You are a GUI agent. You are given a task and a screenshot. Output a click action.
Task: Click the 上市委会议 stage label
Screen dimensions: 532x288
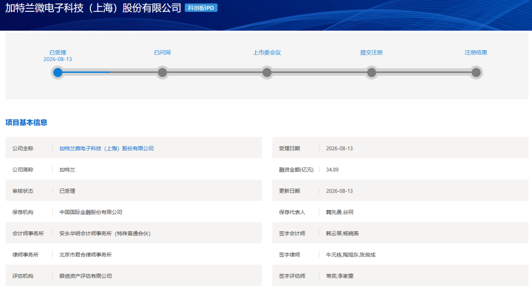(267, 52)
